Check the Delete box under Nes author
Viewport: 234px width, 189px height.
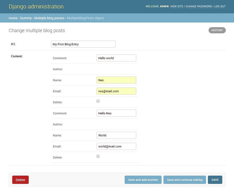[98, 101]
